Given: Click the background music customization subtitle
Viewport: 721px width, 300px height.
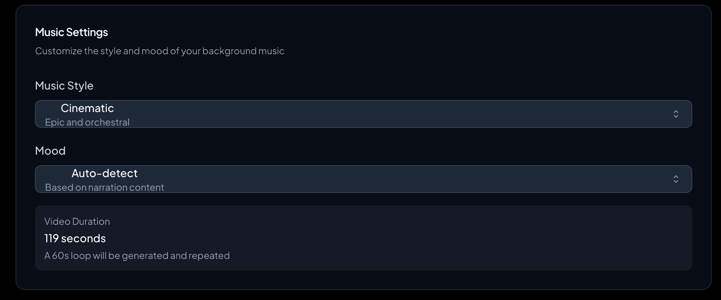Looking at the screenshot, I should point(159,51).
